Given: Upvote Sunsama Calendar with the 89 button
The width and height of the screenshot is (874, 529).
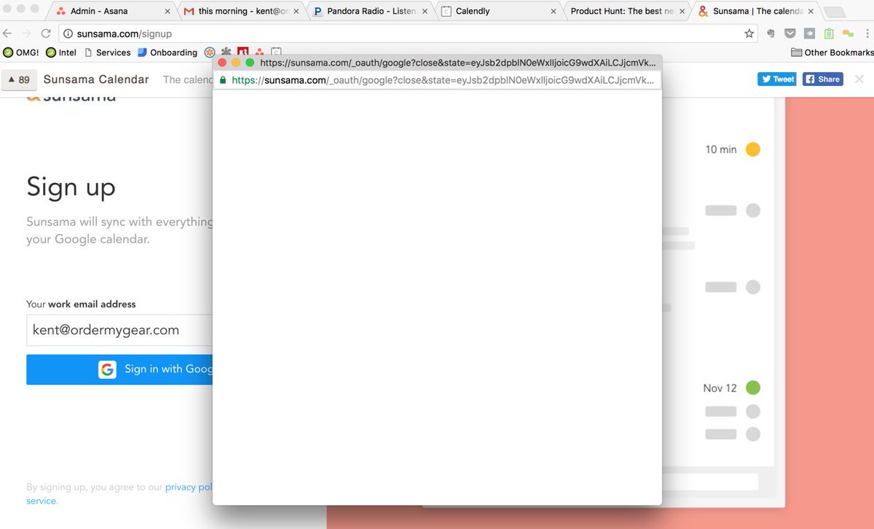Looking at the screenshot, I should (x=19, y=80).
